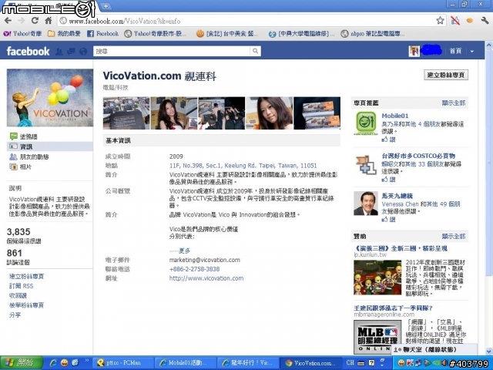Open the vicovation.com website link
This screenshot has height=370, width=493.
click(206, 278)
